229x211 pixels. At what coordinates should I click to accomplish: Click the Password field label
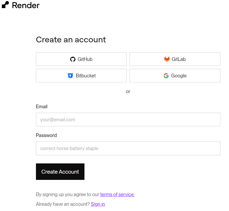click(x=46, y=135)
